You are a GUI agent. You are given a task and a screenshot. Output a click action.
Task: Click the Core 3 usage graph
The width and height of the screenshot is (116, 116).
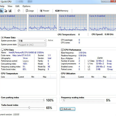coord(73,23)
